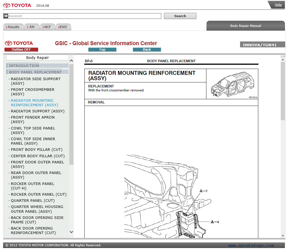Click the 2014.08 version label
This screenshot has height=250, width=288.
[x=43, y=6]
